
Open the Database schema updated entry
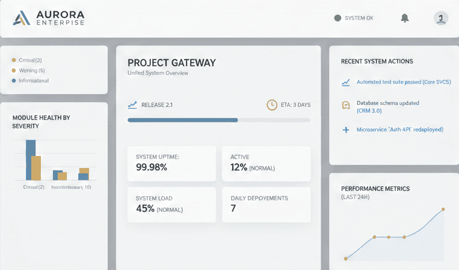[x=388, y=106]
